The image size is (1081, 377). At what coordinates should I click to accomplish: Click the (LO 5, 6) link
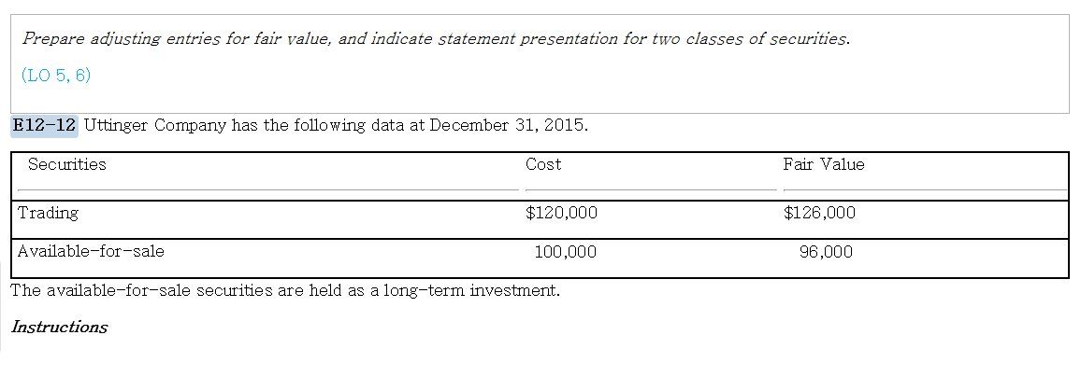[56, 76]
